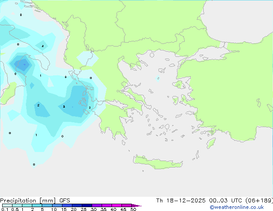The height and width of the screenshot is (211, 273).
Task: Click the 15–20 mm legend swatch
Action: click(x=67, y=205)
